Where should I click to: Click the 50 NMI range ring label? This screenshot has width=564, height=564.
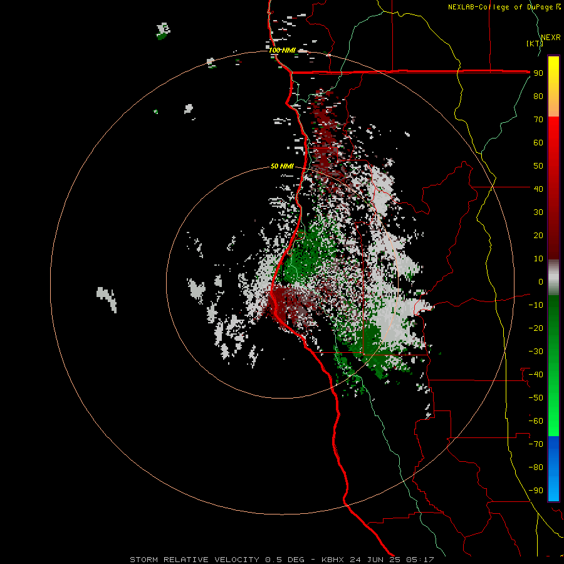(283, 166)
